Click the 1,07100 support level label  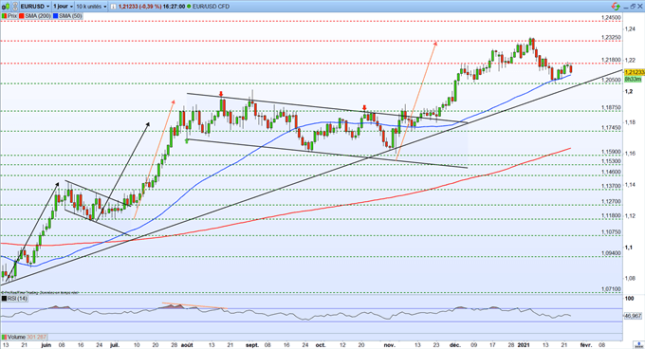point(611,289)
